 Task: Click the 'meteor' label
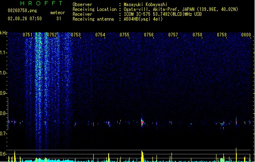58,13
